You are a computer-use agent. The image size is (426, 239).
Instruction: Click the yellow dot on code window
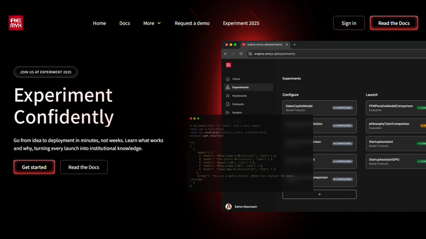[195, 118]
